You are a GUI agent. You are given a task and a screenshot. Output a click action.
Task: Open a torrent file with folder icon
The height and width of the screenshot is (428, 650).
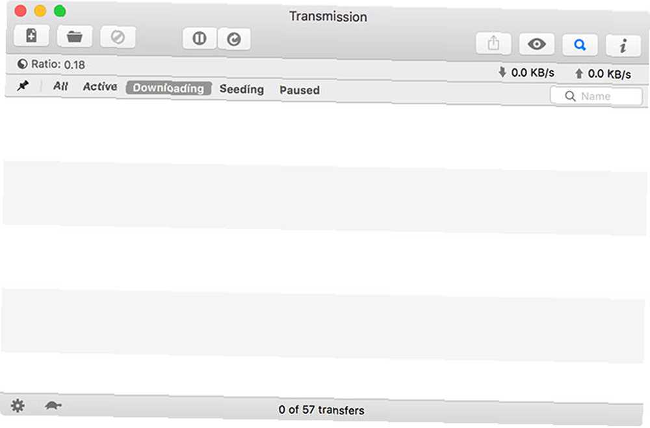pyautogui.click(x=75, y=36)
